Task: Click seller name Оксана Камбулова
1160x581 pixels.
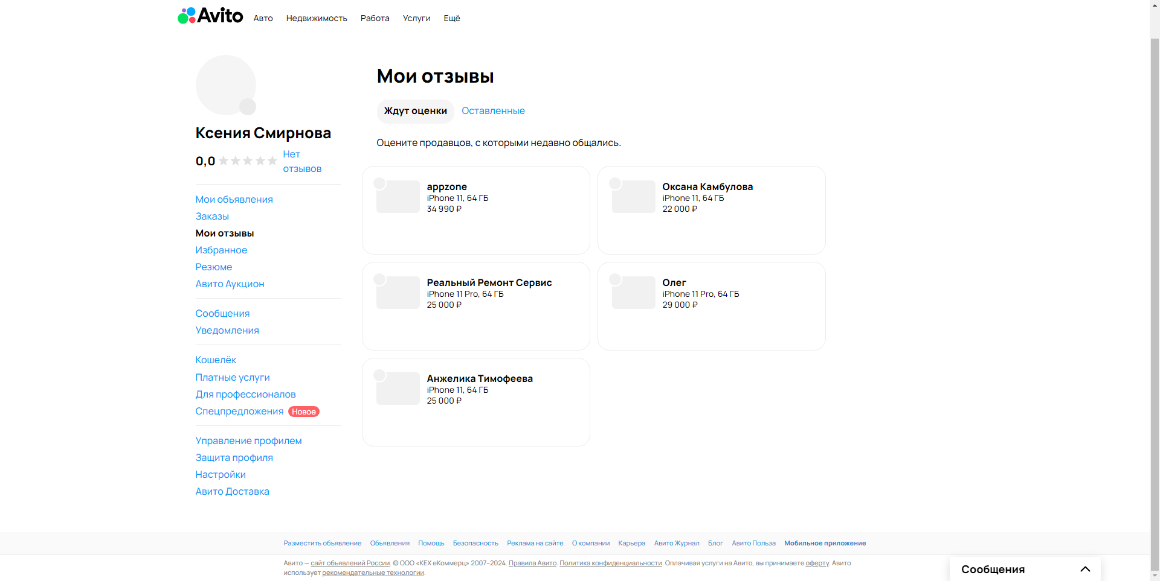Action: coord(707,186)
